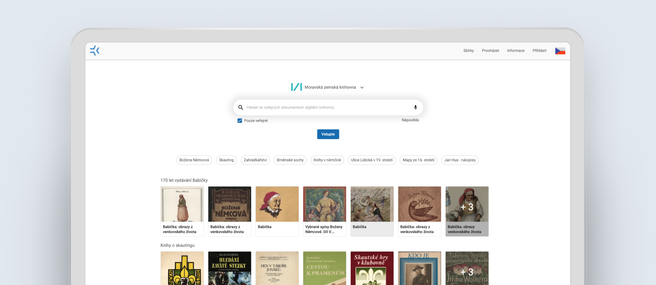Open the Sbírky menu item
656x285 pixels.
click(469, 51)
